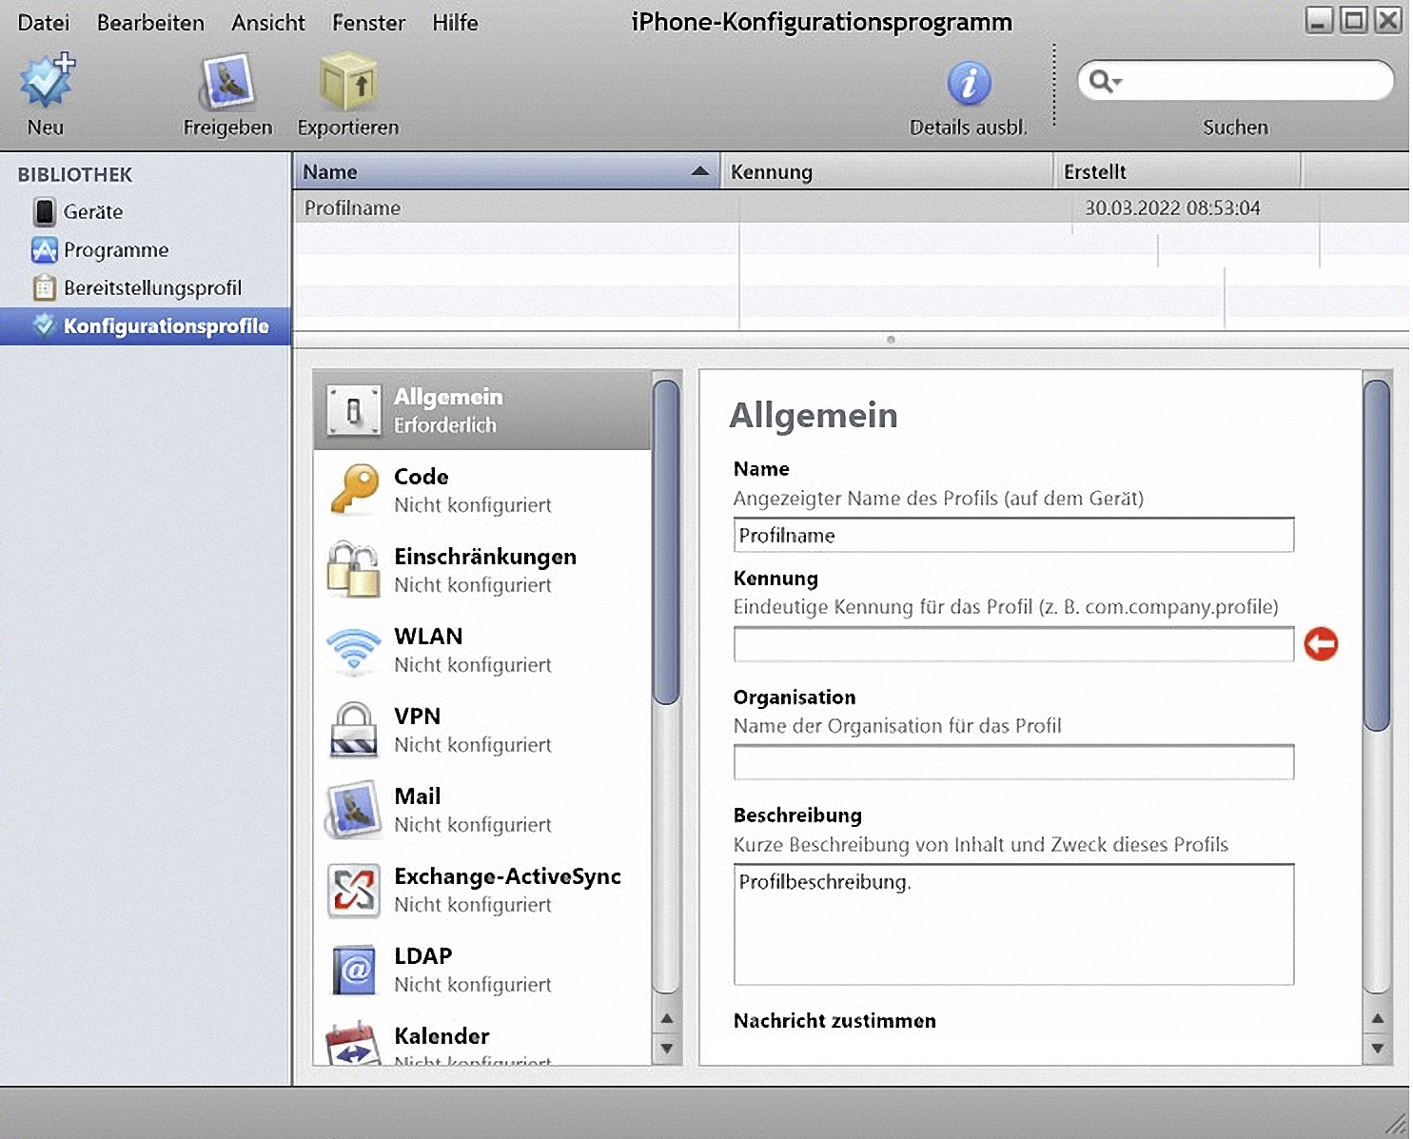Select the VPN payload icon

tap(354, 730)
